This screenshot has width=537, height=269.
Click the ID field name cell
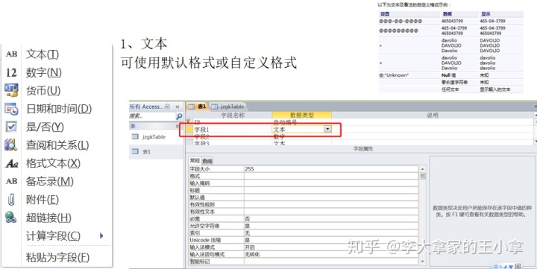pyautogui.click(x=233, y=122)
